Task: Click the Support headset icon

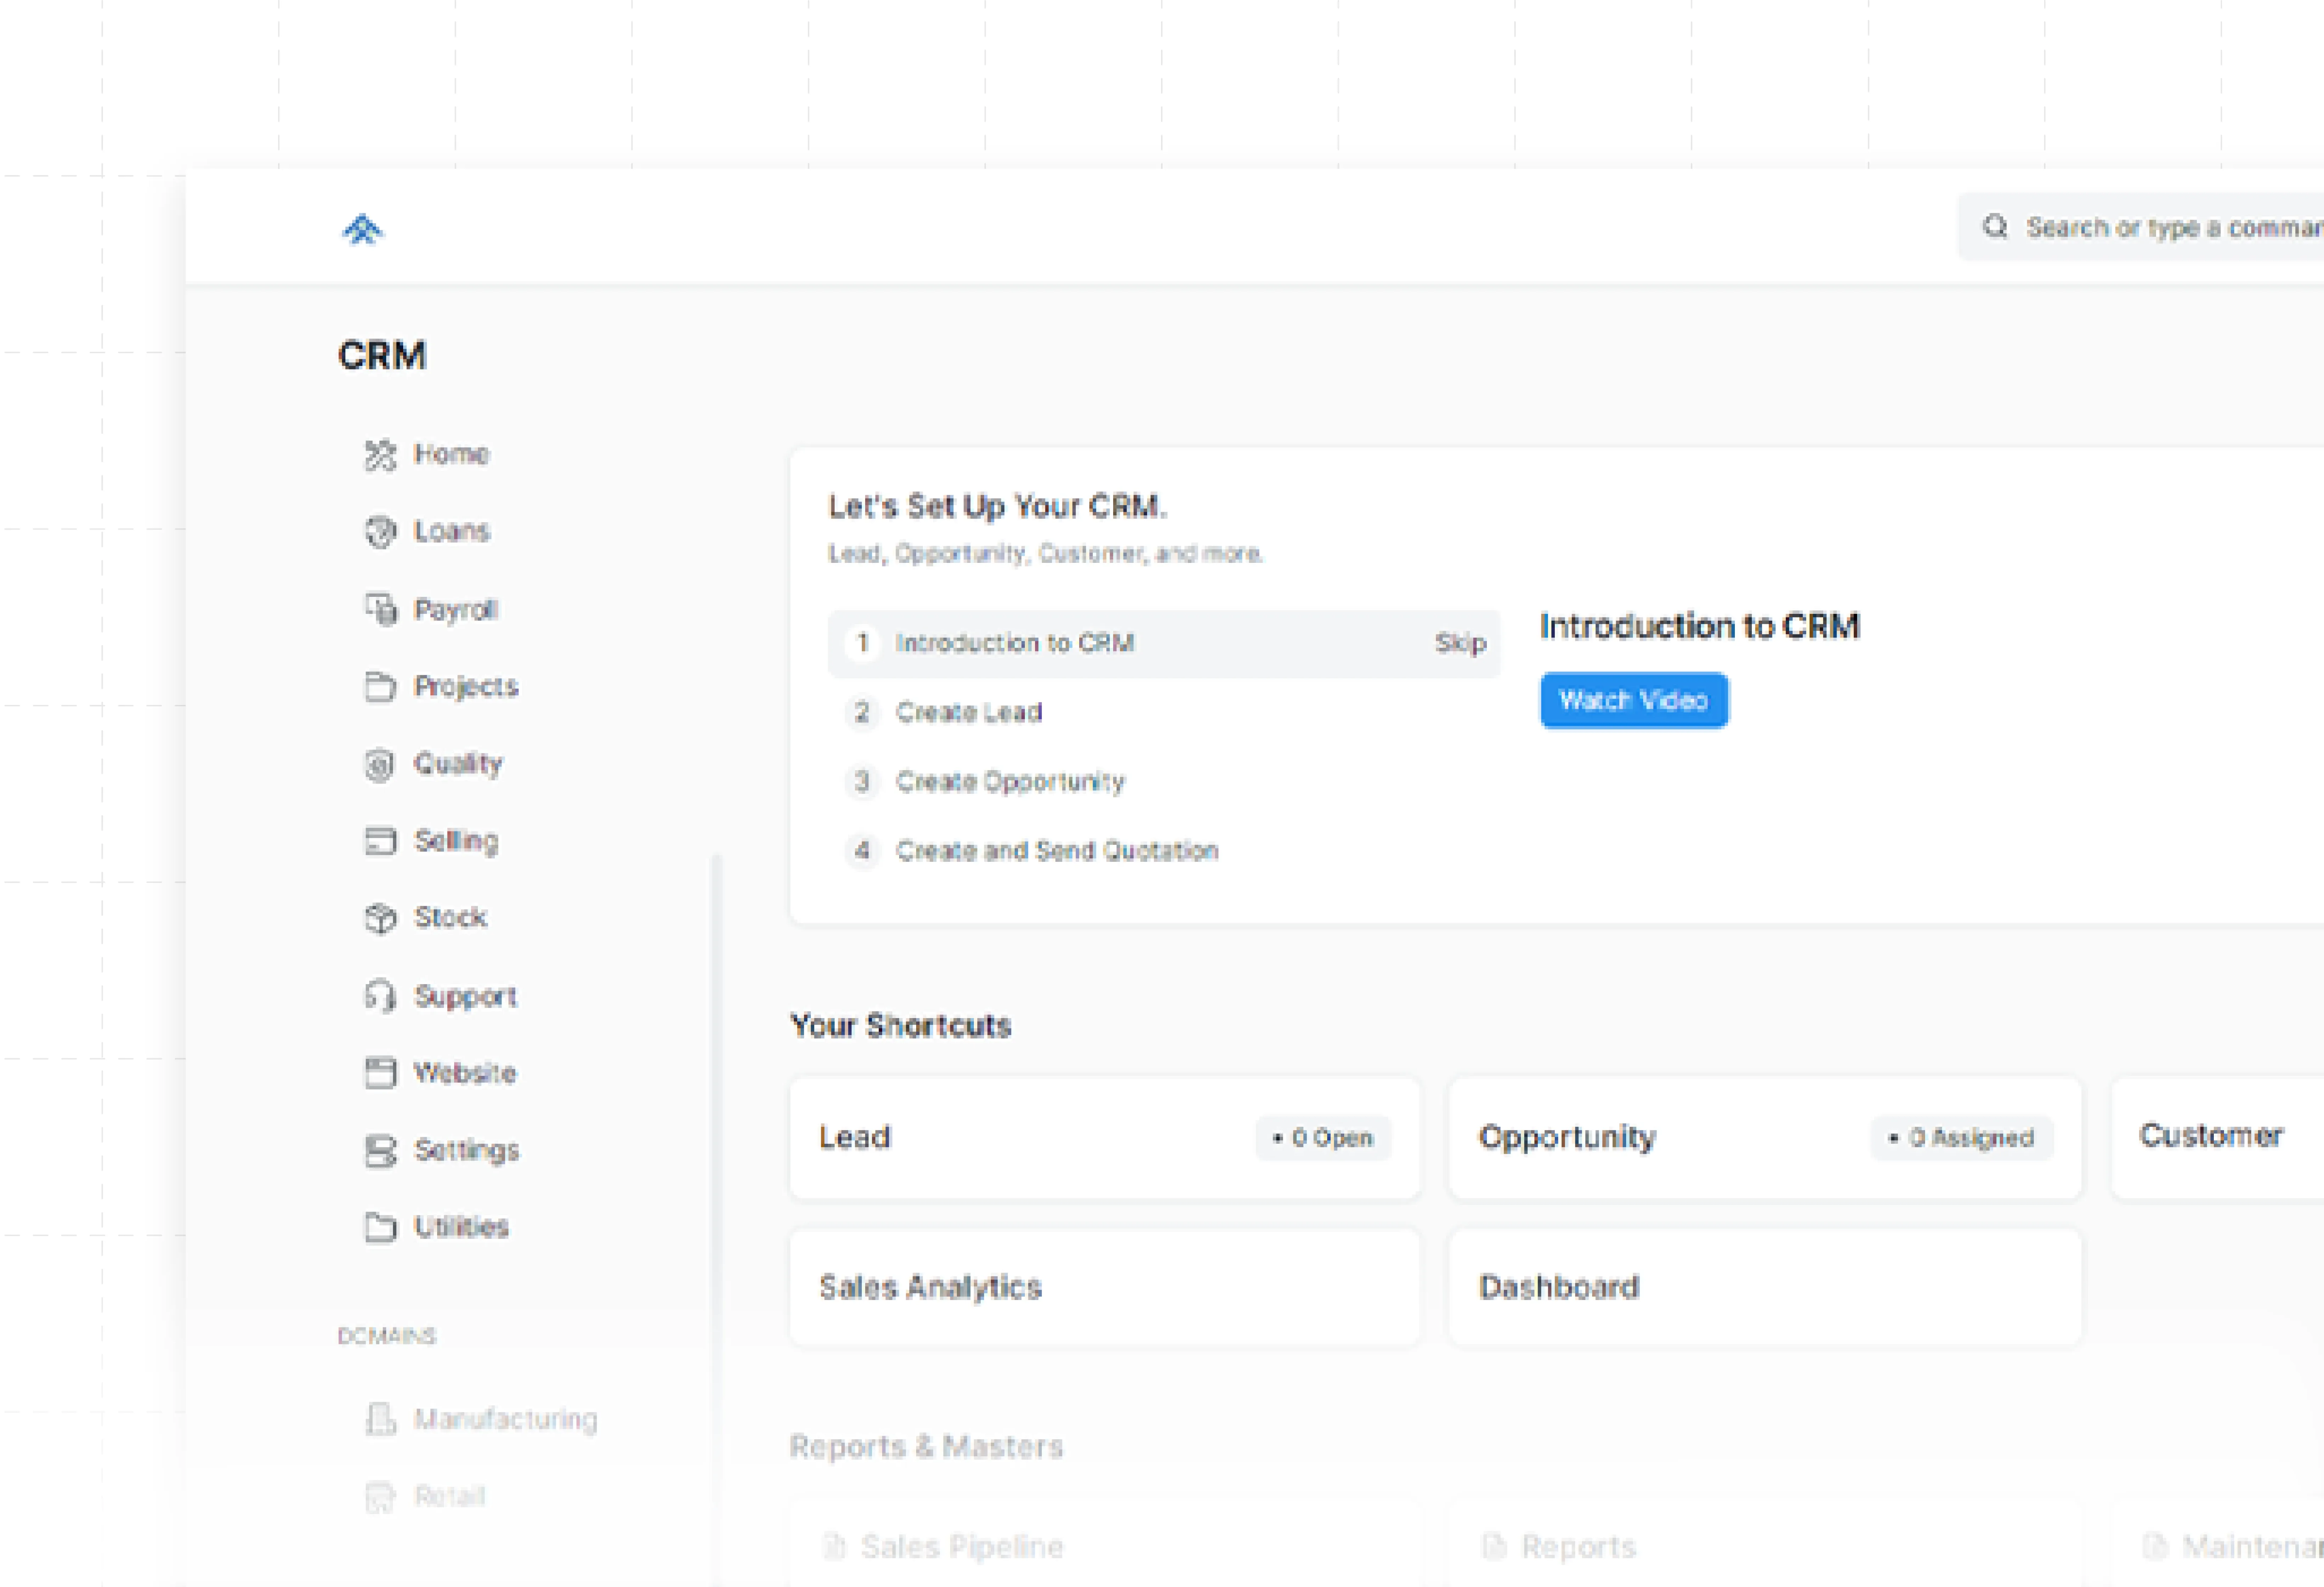Action: click(x=380, y=996)
